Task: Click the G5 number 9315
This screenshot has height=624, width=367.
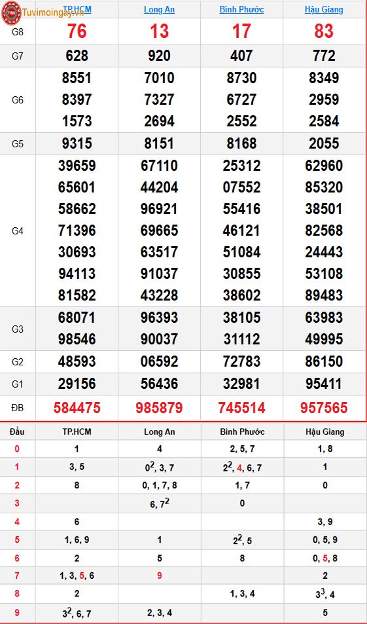Action: coord(77,143)
